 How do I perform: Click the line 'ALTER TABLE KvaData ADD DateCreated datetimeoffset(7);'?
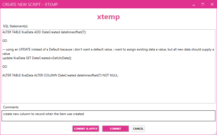(44, 32)
